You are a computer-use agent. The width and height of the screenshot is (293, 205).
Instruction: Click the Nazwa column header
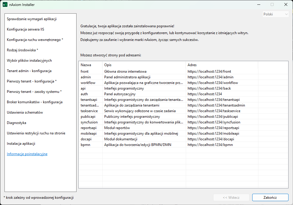click(91, 65)
